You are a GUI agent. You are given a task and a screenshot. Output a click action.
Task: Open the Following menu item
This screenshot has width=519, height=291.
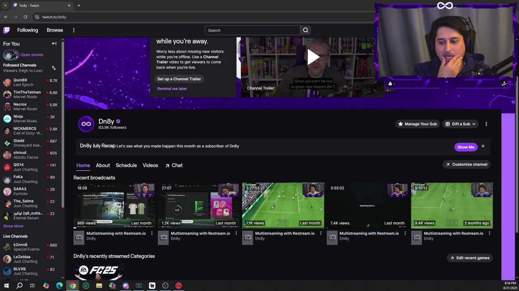28,30
